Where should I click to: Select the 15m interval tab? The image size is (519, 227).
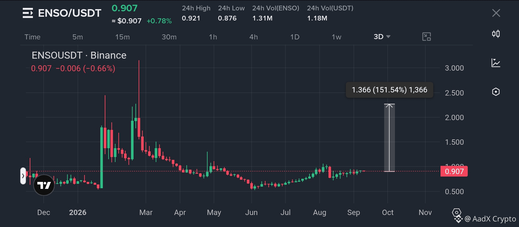[x=122, y=37]
